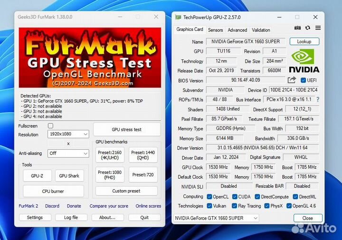Toggle the UEFI checkbox
This screenshot has width=342, height=240.
[x=303, y=80]
